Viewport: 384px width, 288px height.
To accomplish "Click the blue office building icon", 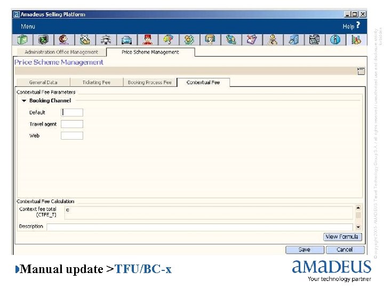I will click(x=293, y=39).
